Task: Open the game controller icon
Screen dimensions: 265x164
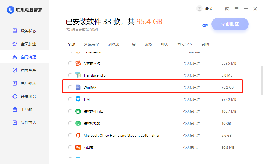Action: 227,9
